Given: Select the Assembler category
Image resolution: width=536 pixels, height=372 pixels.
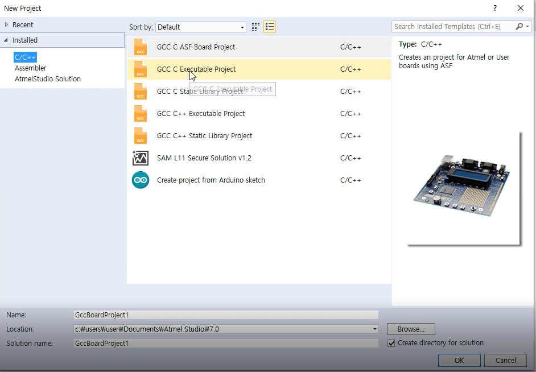Looking at the screenshot, I should click(30, 68).
